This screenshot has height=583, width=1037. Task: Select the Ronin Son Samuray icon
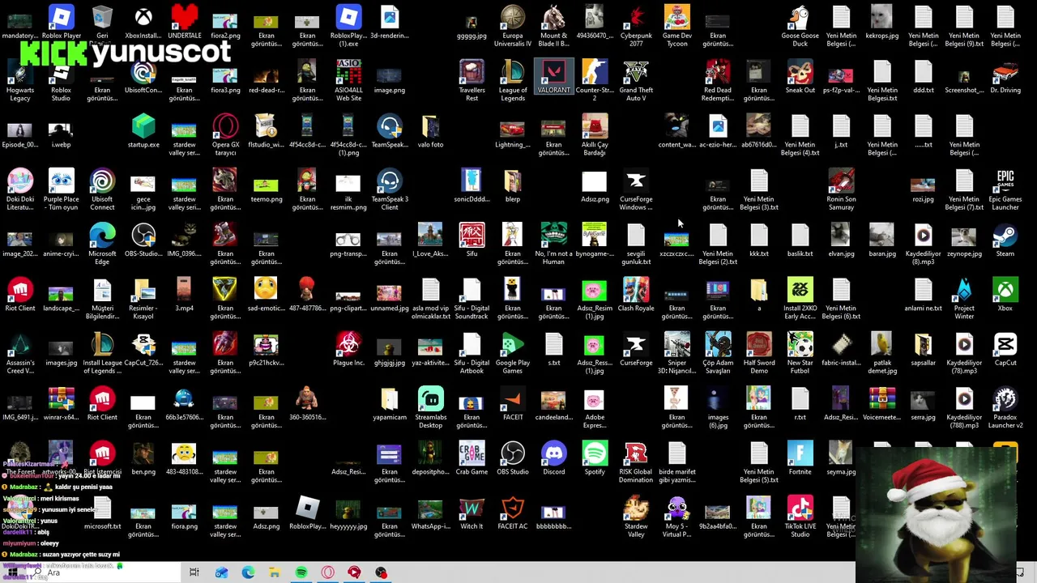click(841, 189)
